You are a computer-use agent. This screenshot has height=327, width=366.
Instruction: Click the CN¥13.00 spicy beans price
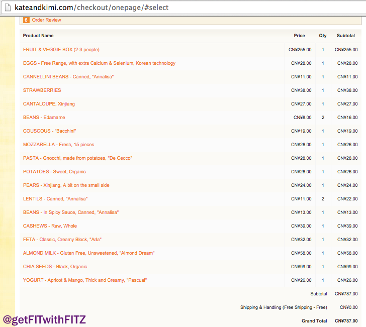(x=301, y=212)
